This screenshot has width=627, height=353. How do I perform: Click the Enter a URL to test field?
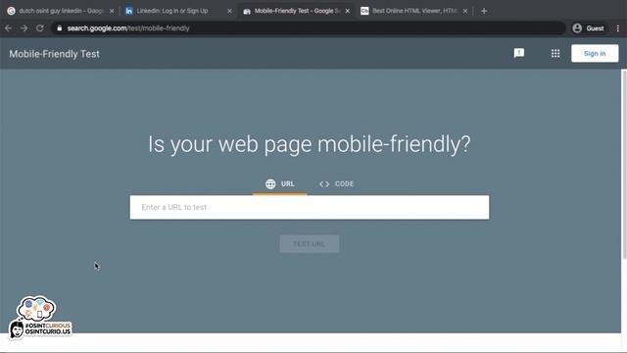click(310, 207)
